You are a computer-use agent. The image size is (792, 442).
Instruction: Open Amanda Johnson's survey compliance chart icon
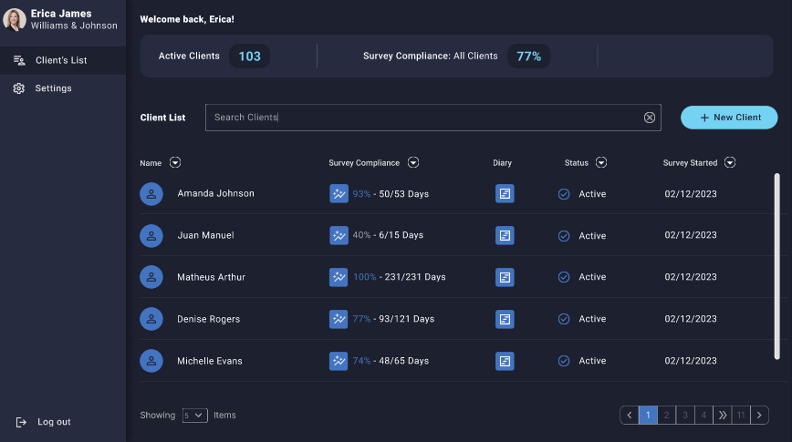pyautogui.click(x=339, y=194)
